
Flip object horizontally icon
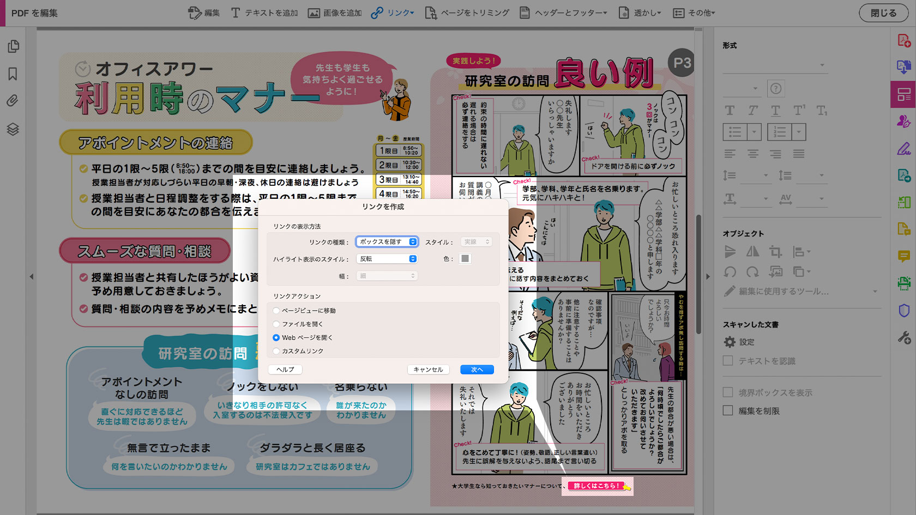pos(752,251)
